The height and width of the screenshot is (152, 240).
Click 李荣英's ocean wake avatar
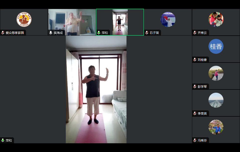coord(216,100)
